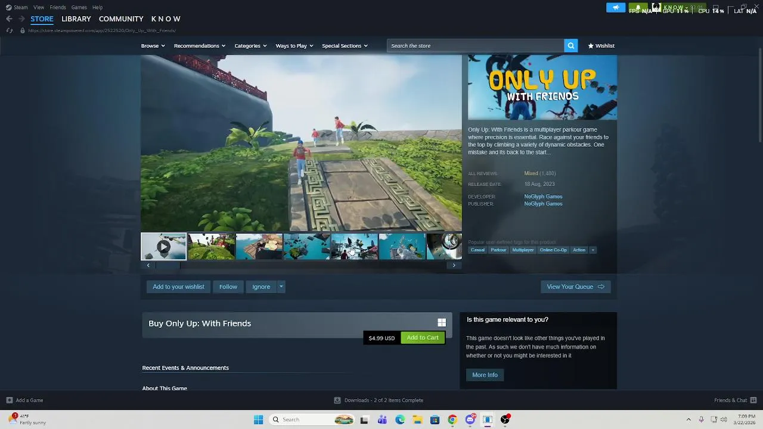This screenshot has height=429, width=763.
Task: Launch Microsoft Edge from taskbar
Action: 400,419
